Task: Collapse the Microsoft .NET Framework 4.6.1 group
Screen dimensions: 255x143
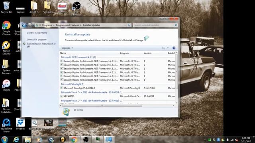Action: 78,57
